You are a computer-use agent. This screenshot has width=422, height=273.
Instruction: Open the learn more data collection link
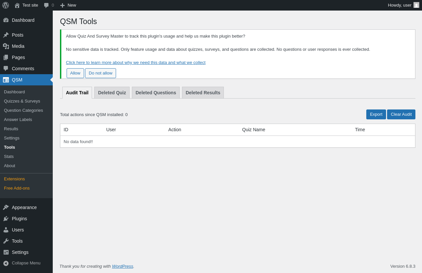coord(136,63)
